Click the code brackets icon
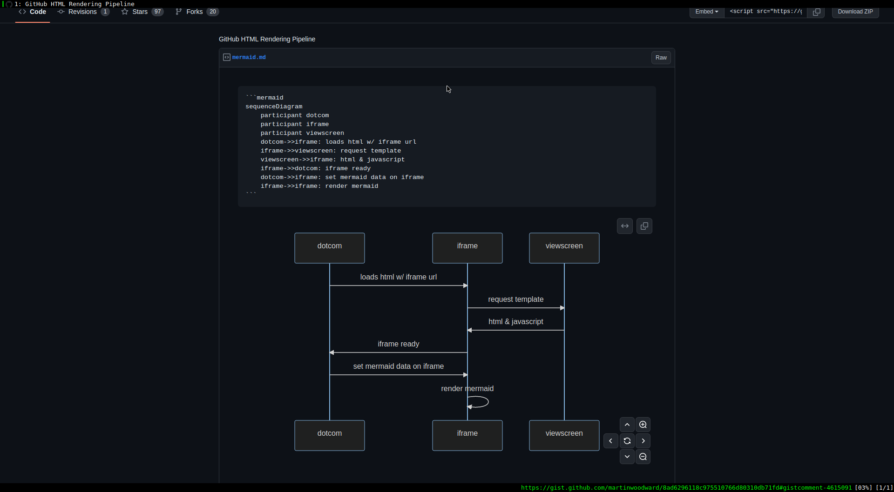The width and height of the screenshot is (894, 492). pos(22,12)
